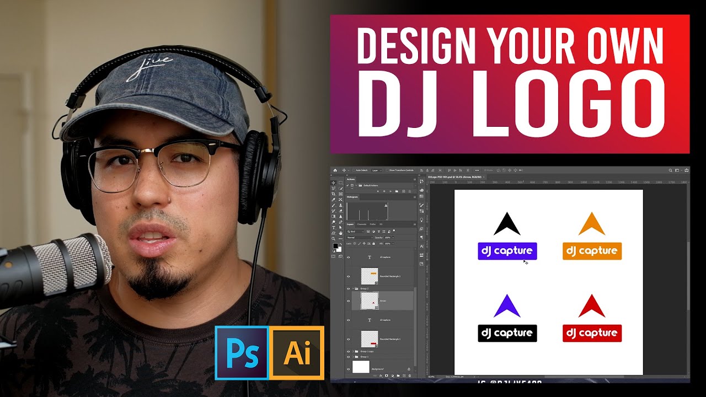Select the Background layer thumbnail
706x397 pixels.
click(361, 367)
